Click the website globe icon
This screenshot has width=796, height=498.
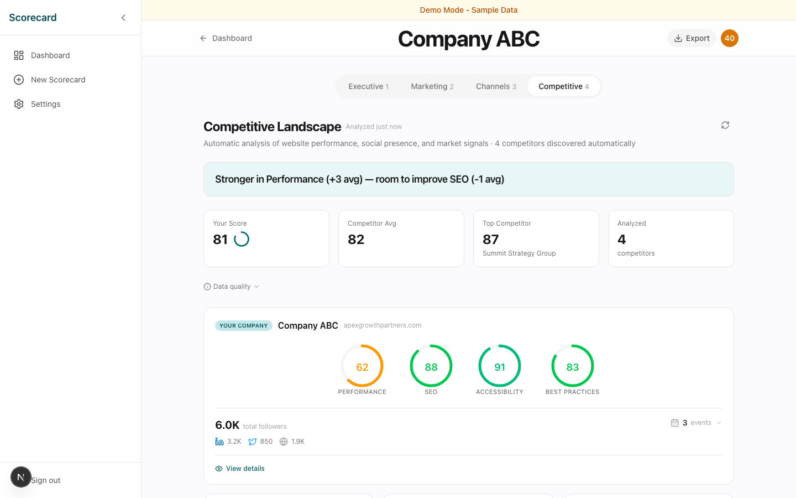(x=284, y=442)
